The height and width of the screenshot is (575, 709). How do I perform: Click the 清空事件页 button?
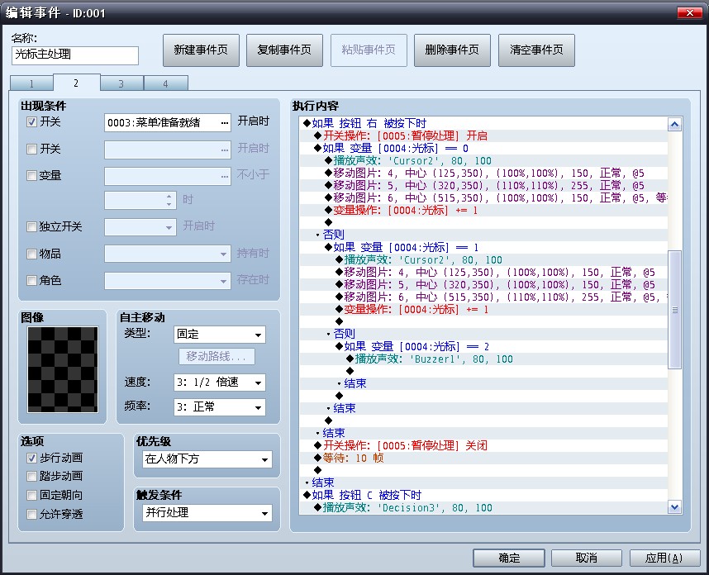[x=536, y=50]
